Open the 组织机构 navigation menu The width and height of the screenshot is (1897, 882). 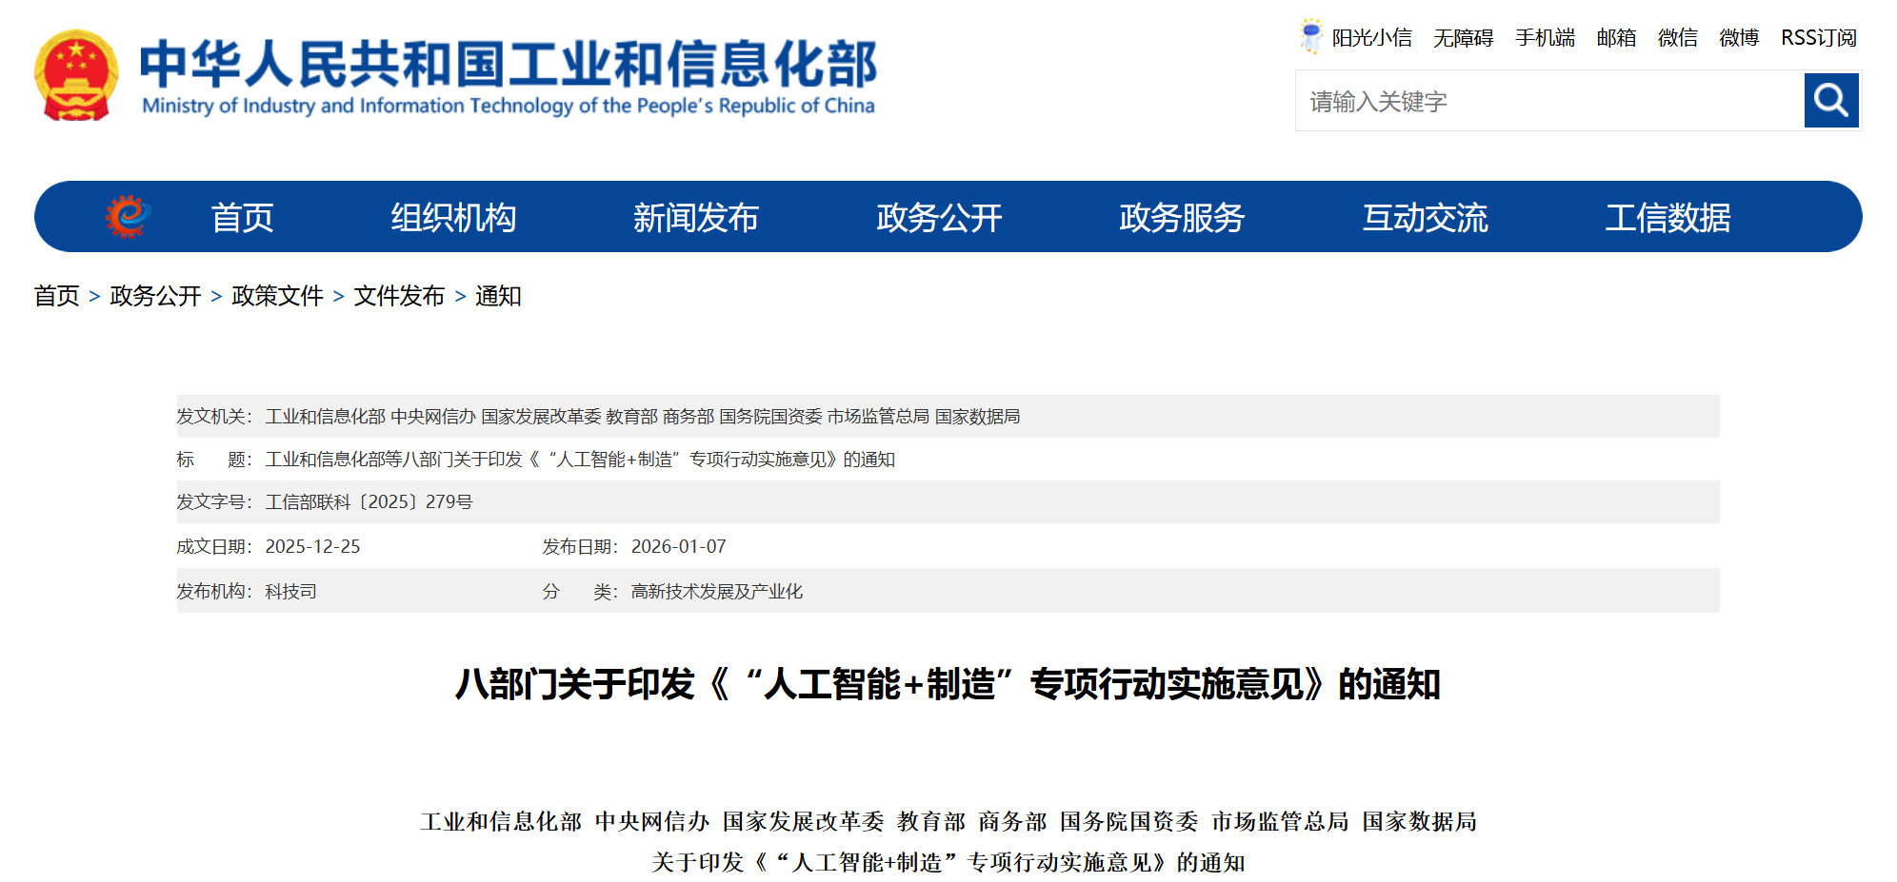click(453, 218)
